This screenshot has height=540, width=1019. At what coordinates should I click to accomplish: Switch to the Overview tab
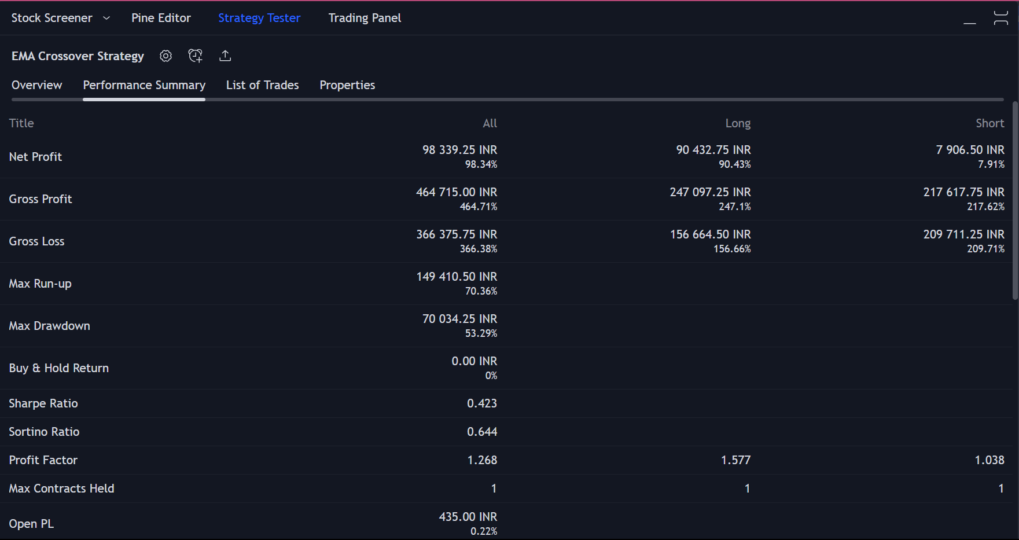pyautogui.click(x=36, y=85)
